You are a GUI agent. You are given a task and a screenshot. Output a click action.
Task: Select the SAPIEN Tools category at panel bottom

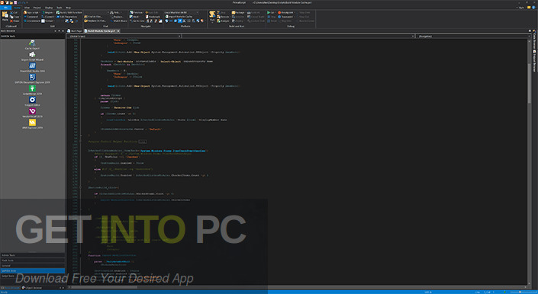[32, 270]
